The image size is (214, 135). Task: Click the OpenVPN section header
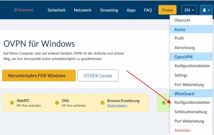pos(191,57)
